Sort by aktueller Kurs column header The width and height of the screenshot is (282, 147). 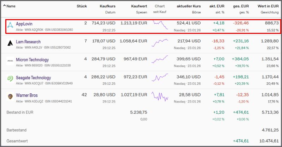point(189,6)
